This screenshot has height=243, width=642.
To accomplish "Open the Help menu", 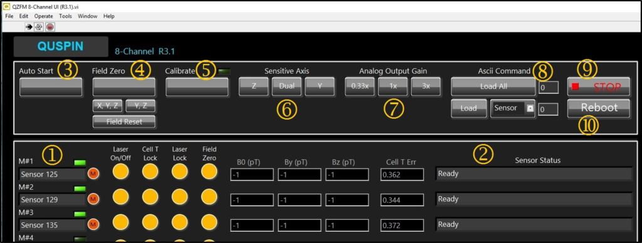I will coord(109,16).
